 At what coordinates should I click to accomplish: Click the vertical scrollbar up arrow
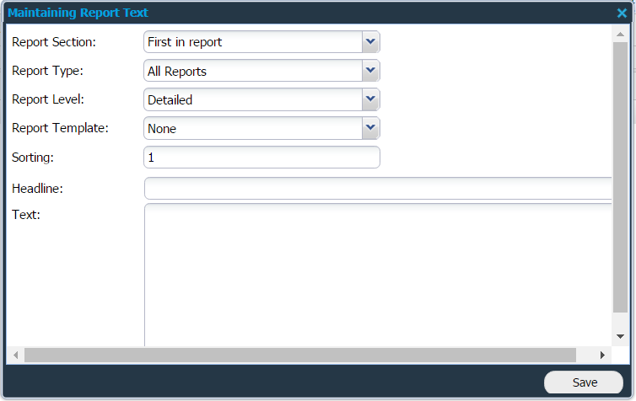click(620, 34)
